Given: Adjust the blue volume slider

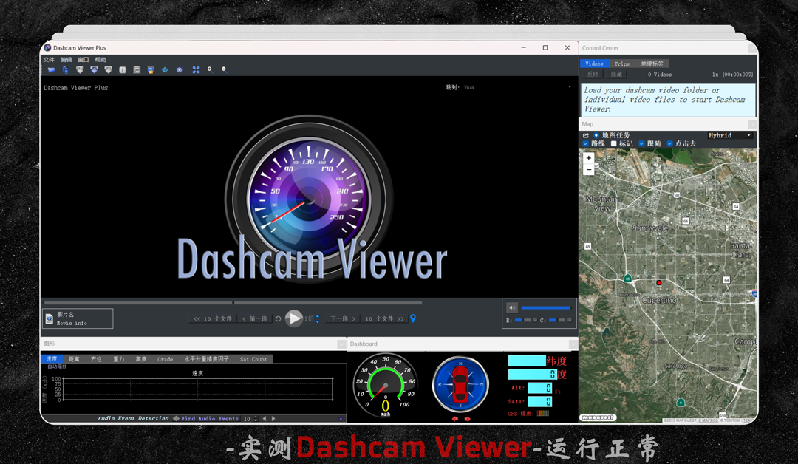Looking at the screenshot, I should 545,307.
